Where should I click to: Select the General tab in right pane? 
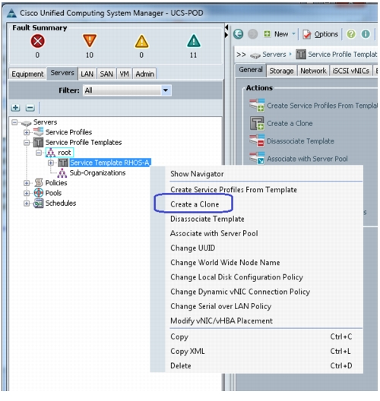(x=251, y=70)
